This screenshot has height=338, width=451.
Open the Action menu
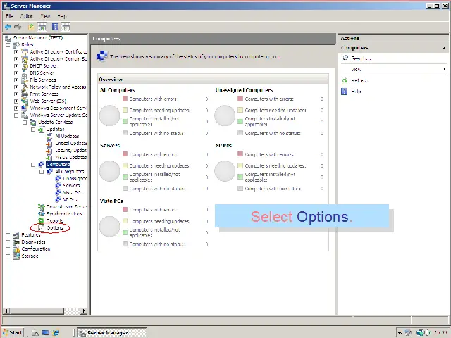(x=26, y=15)
